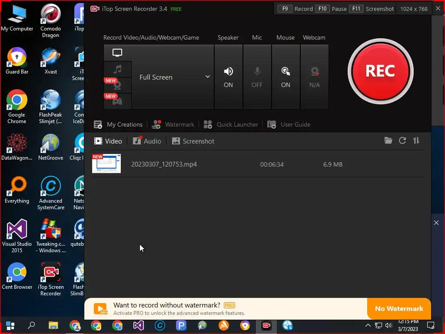The height and width of the screenshot is (334, 445).
Task: Open the volume control in system tray
Action: (x=389, y=325)
